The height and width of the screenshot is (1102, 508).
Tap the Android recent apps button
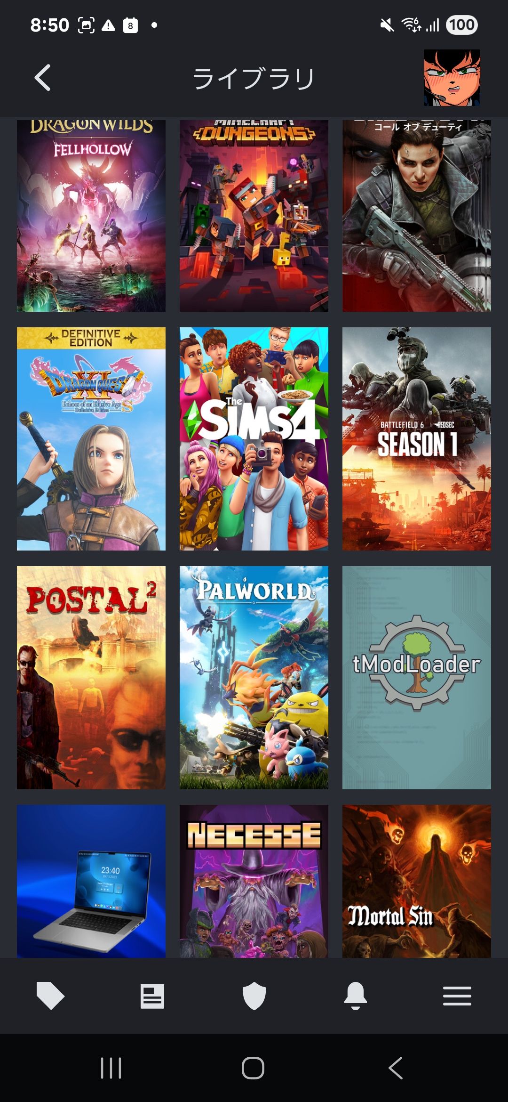point(111,1068)
